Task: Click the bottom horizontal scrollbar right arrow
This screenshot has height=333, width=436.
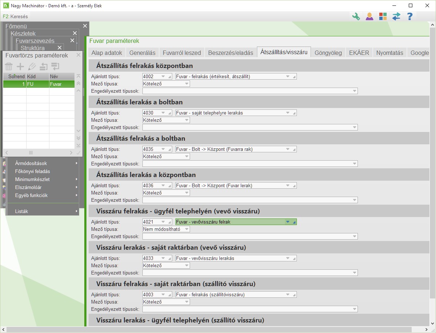Action: [426, 330]
